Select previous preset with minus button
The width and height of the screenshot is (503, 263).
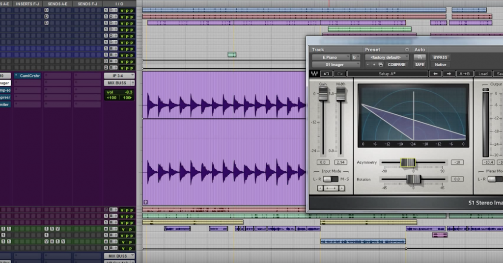[367, 65]
